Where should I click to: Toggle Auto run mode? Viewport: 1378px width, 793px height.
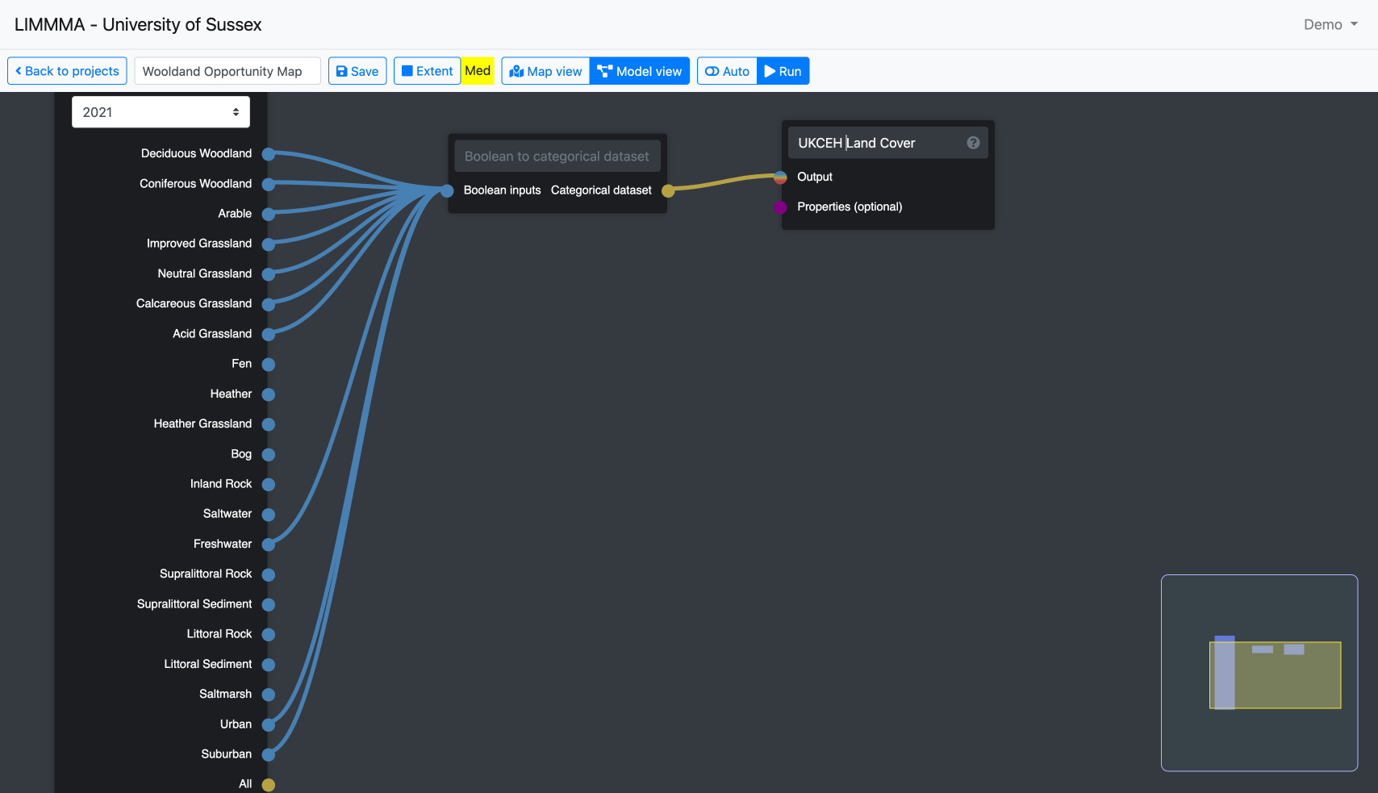(727, 71)
